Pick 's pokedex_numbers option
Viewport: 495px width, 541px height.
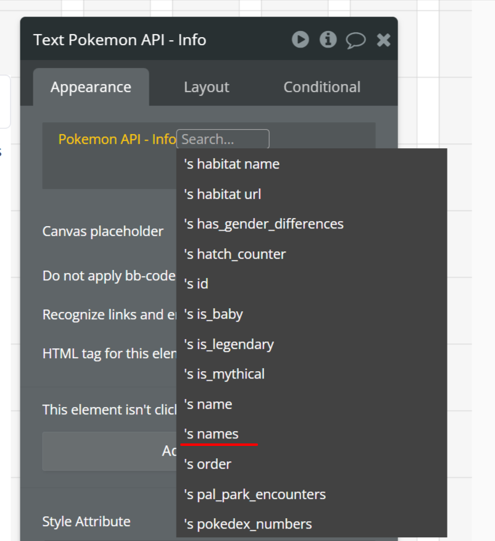[x=312, y=524]
